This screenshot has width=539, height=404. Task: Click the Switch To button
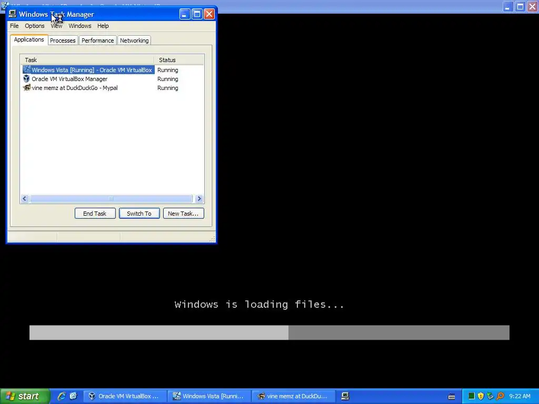point(139,214)
